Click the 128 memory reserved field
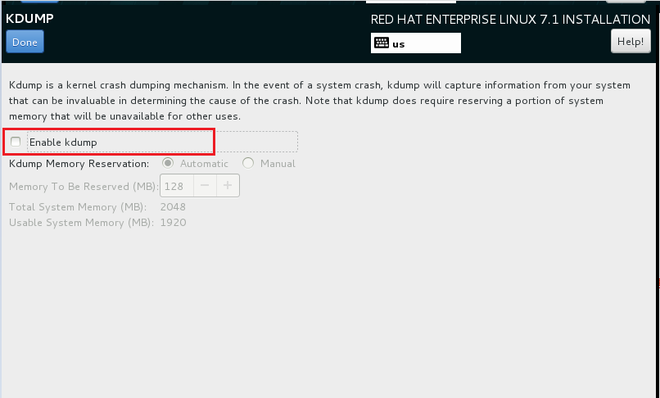660x398 pixels. (177, 186)
